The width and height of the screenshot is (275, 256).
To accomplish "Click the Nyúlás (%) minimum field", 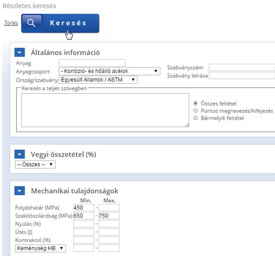I will 84,224.
